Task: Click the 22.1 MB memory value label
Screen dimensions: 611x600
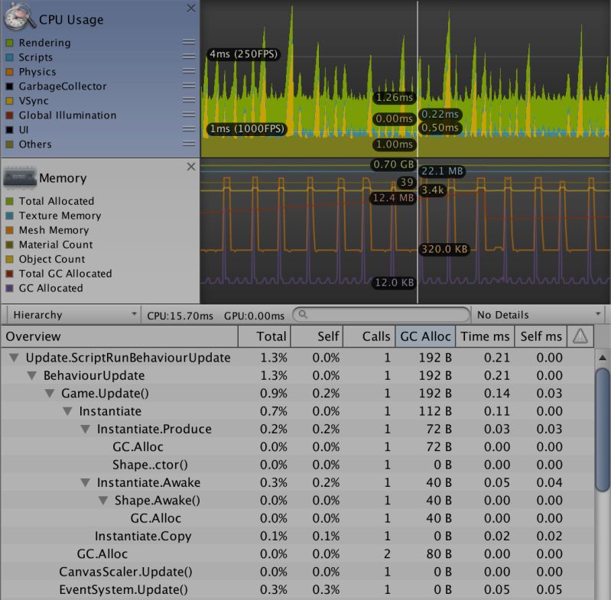Action: tap(442, 171)
